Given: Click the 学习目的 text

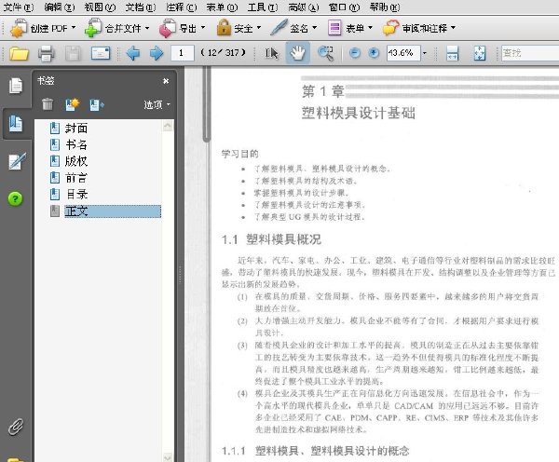Looking at the screenshot, I should coord(240,154).
